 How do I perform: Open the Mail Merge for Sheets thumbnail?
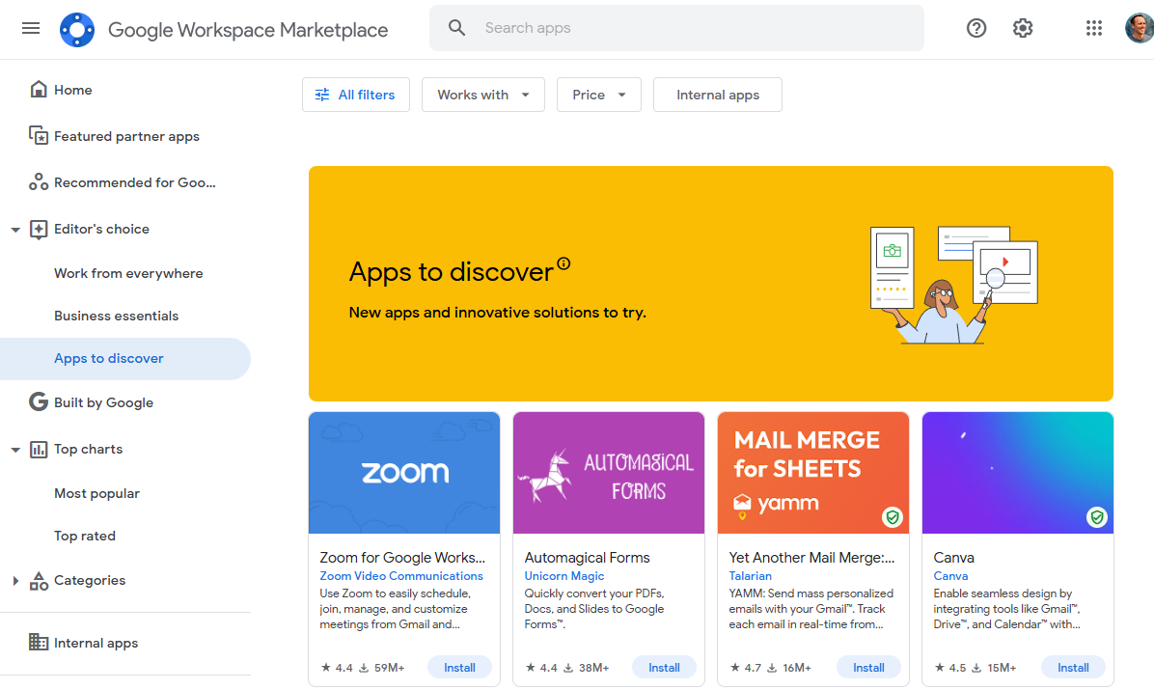click(813, 473)
